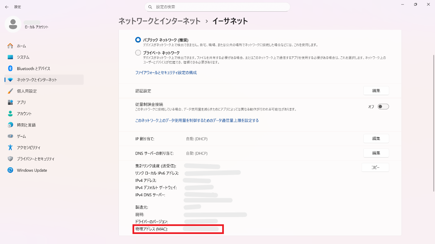Click ネットワークとインターネット breadcrumb link
This screenshot has height=244, width=435.
point(159,21)
